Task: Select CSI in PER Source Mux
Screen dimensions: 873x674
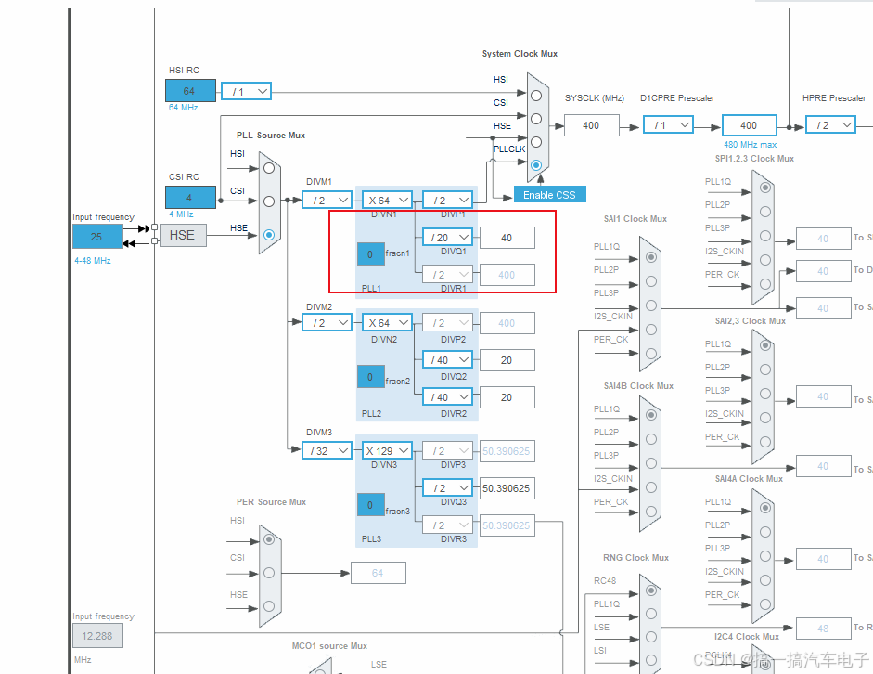Action: click(269, 573)
